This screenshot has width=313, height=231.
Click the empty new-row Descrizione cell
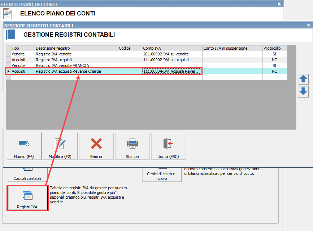[x=76, y=77]
